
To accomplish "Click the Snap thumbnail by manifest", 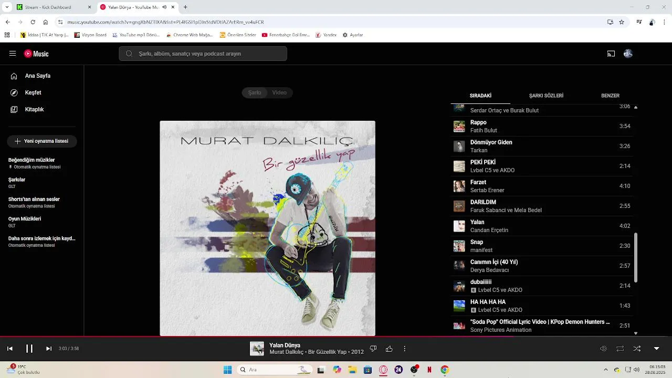I will coord(459,246).
